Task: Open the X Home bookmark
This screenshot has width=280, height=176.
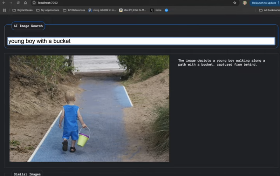Action: [156, 10]
